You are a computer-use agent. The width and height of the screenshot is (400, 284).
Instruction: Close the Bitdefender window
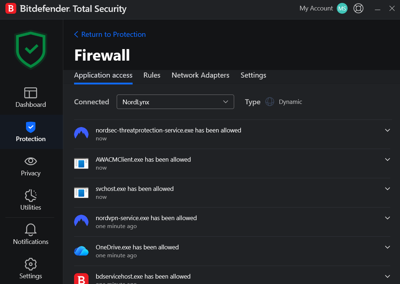pyautogui.click(x=392, y=8)
